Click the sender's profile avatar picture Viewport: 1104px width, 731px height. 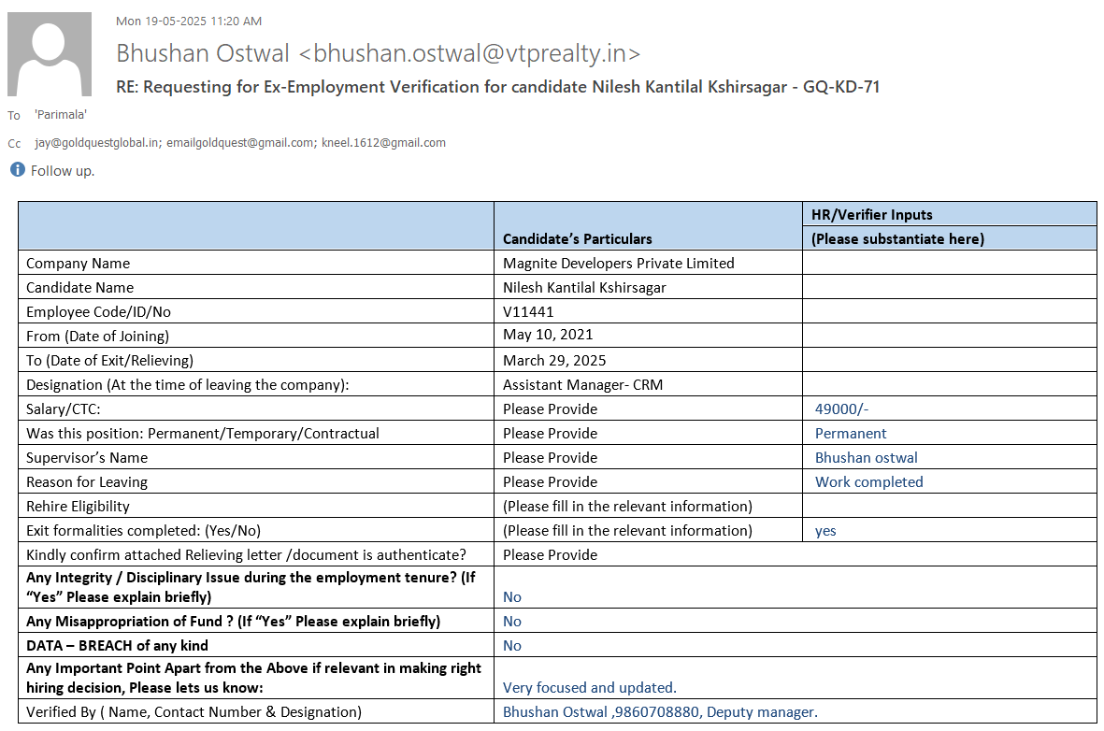[50, 54]
